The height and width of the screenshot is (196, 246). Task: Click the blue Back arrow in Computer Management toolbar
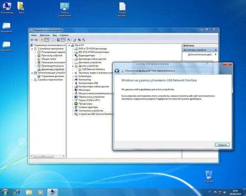[32, 40]
